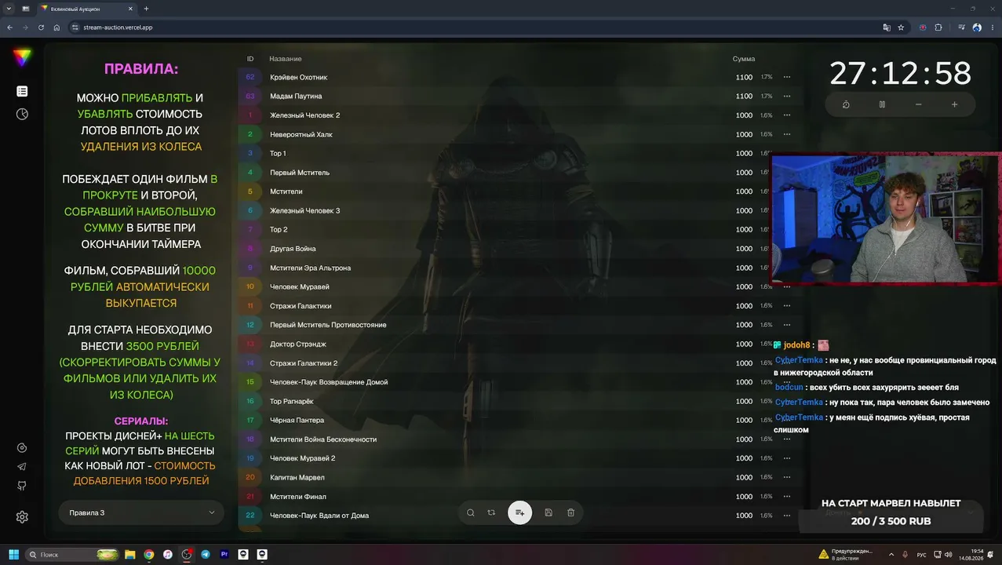1002x565 pixels.
Task: Select lot Крэйвен Охотник name
Action: [x=298, y=78]
